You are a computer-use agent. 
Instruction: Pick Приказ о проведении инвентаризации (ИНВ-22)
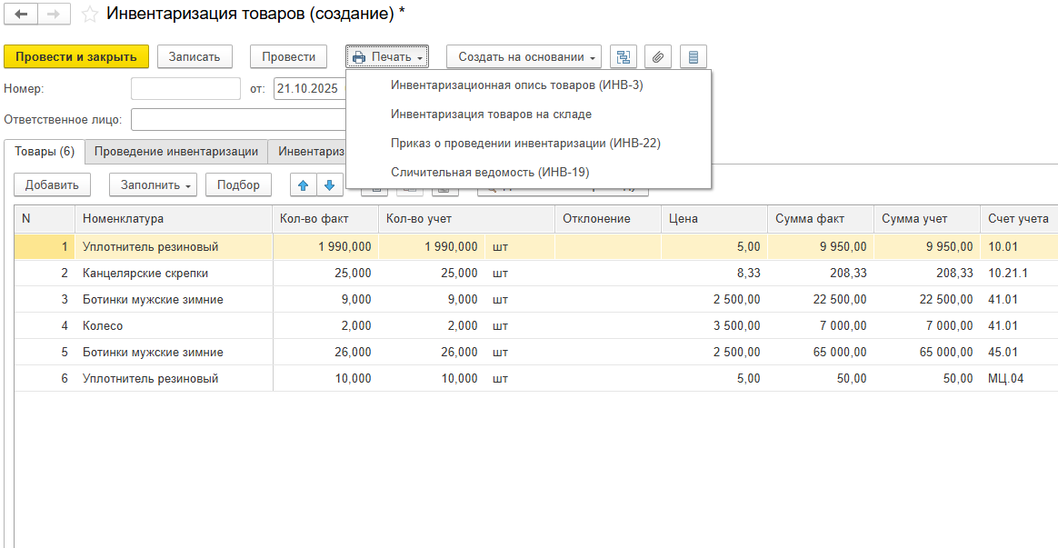[x=524, y=143]
